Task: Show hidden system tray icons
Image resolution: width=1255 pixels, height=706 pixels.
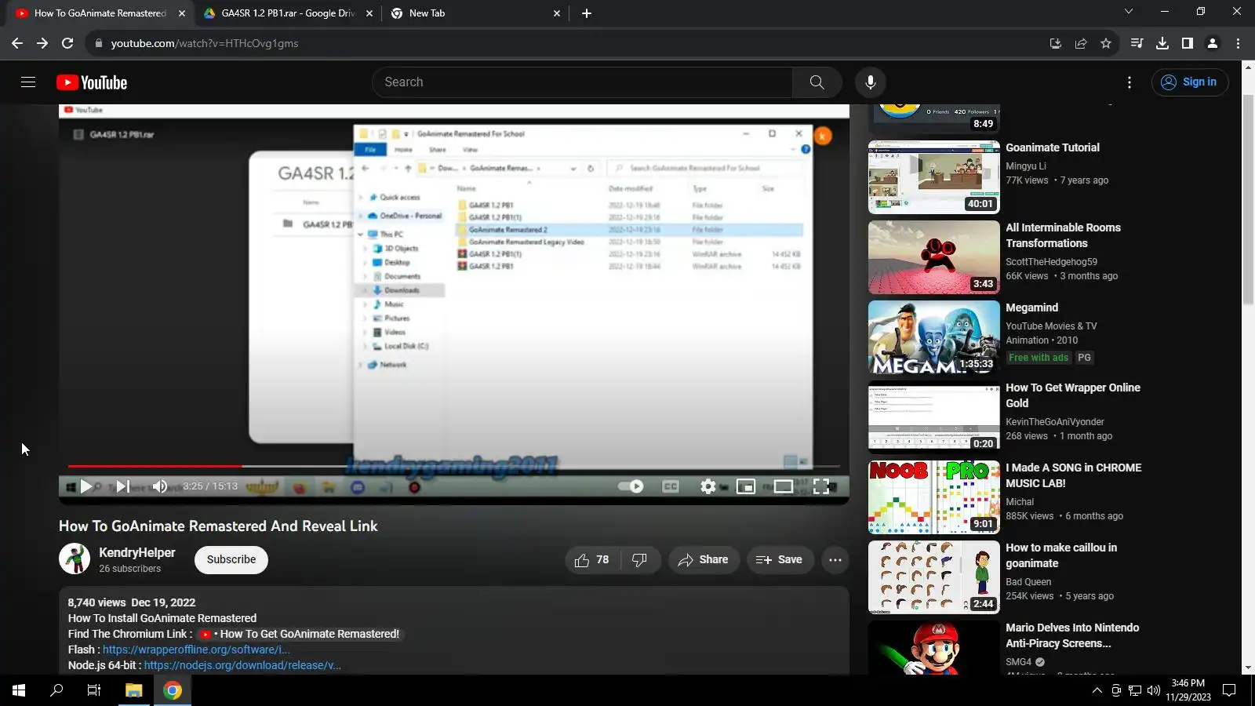Action: point(1097,690)
